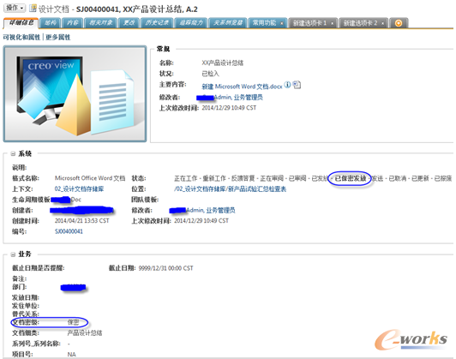Click the 可视化和属性 link

21,37
